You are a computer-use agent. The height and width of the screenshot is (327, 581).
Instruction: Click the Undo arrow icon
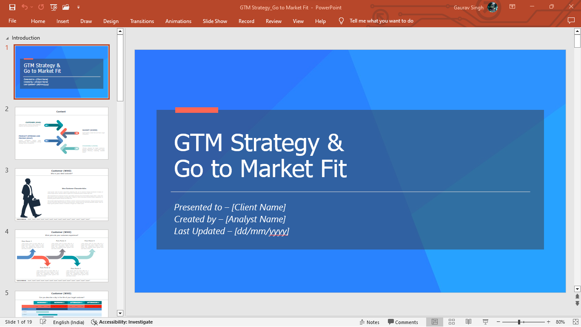coord(25,7)
